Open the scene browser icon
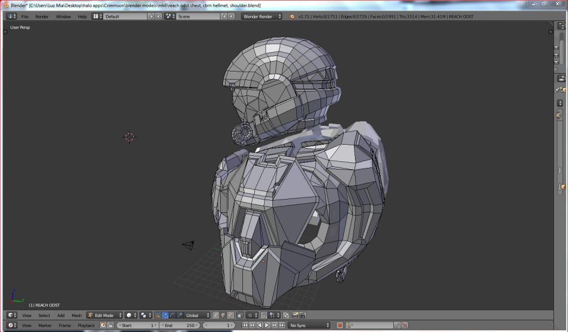This screenshot has height=332, width=568. (x=170, y=16)
